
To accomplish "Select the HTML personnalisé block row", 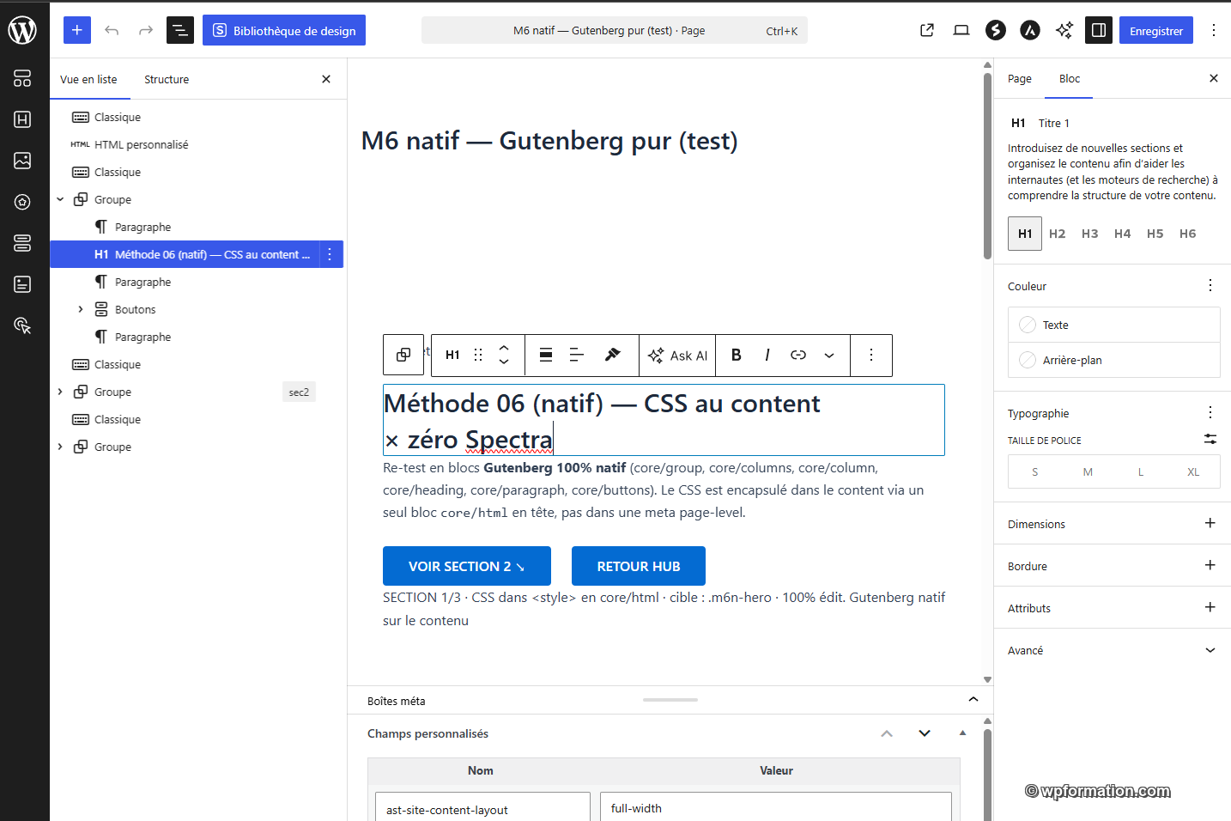I will [x=197, y=144].
